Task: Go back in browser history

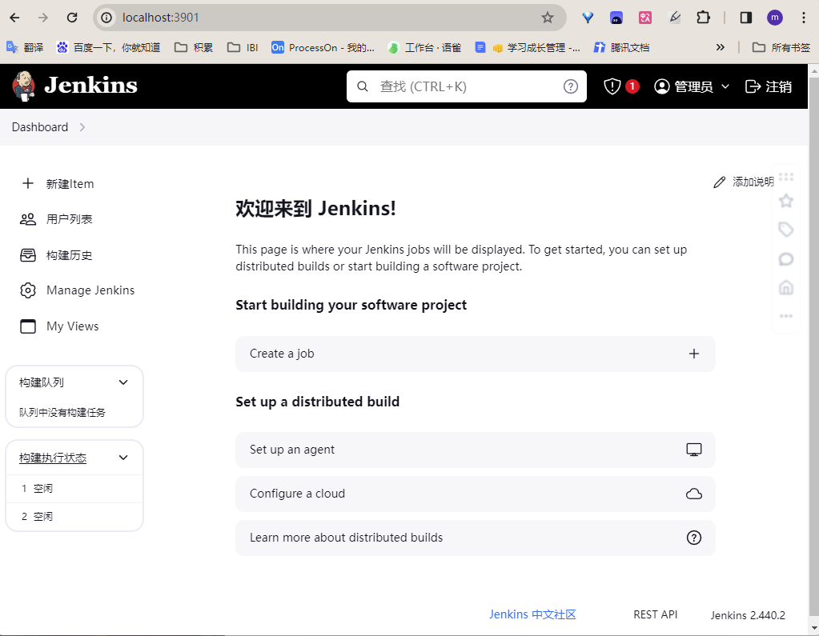Action: click(x=14, y=18)
